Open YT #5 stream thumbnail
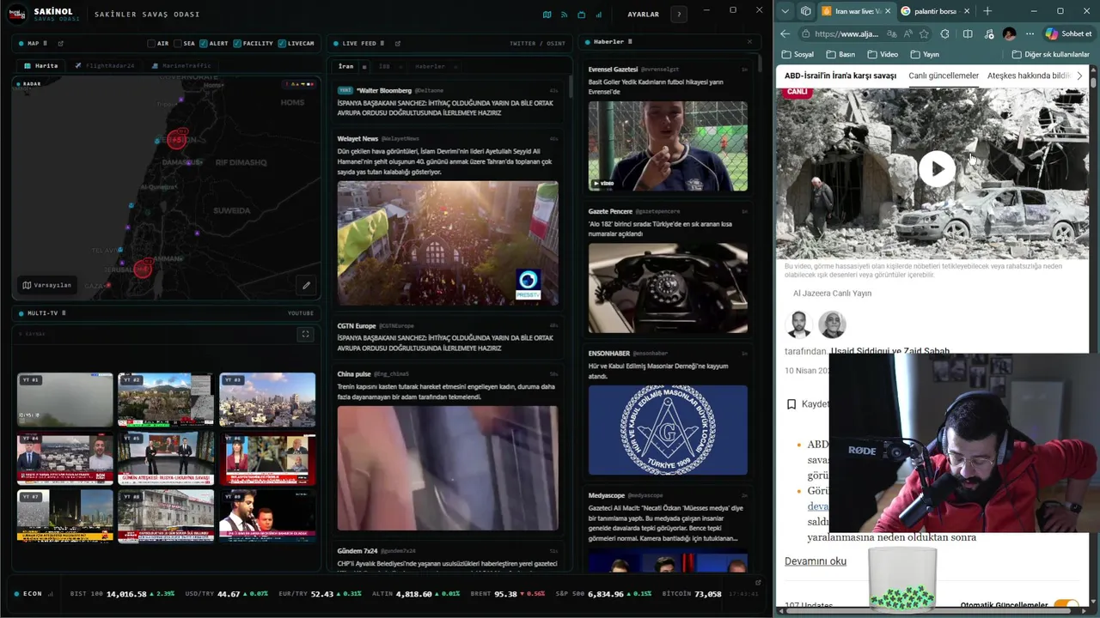This screenshot has width=1100, height=618. point(166,458)
